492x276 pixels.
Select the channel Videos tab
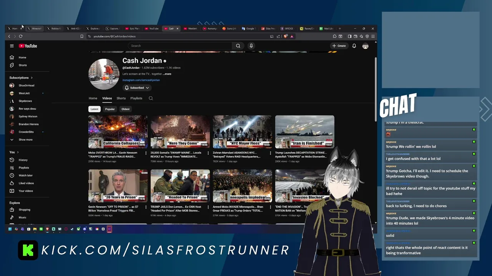[x=107, y=99]
